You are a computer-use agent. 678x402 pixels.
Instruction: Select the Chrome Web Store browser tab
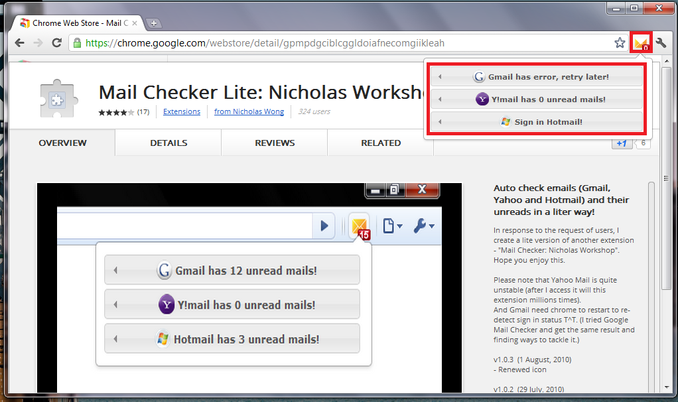[78, 23]
